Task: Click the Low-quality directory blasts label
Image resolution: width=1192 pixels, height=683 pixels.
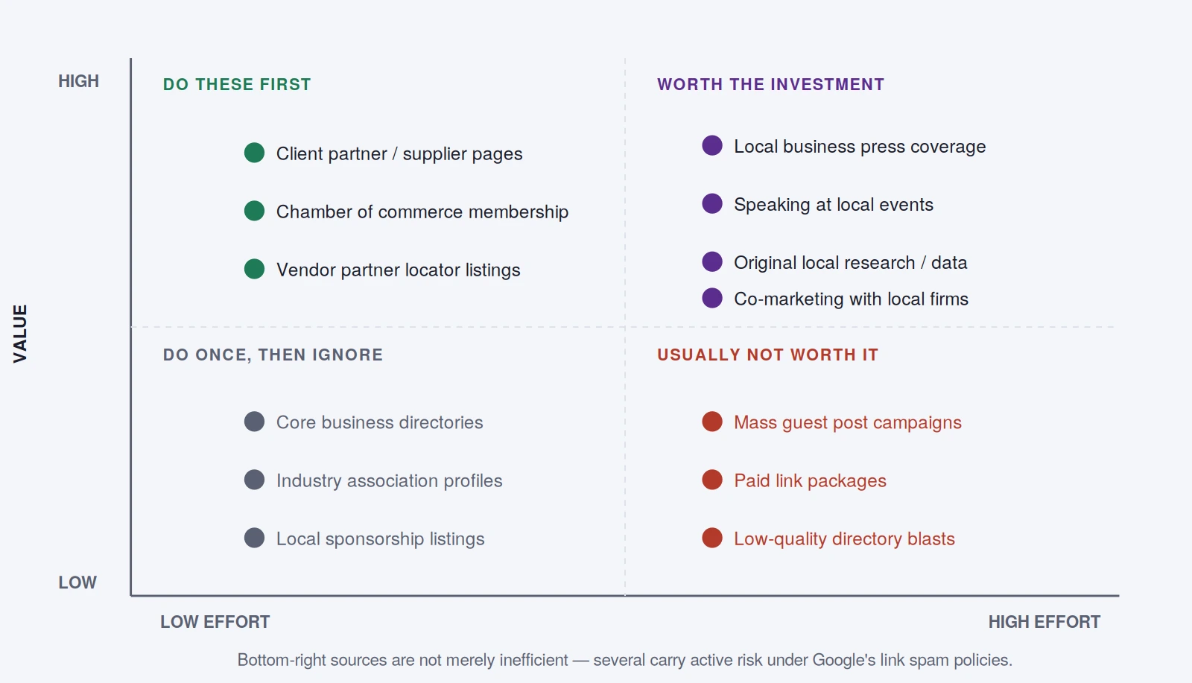Action: [844, 539]
